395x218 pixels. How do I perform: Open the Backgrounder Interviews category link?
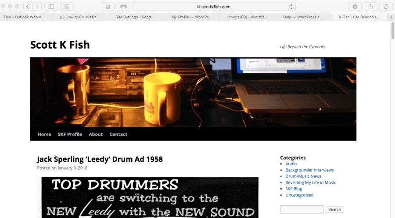point(309,170)
